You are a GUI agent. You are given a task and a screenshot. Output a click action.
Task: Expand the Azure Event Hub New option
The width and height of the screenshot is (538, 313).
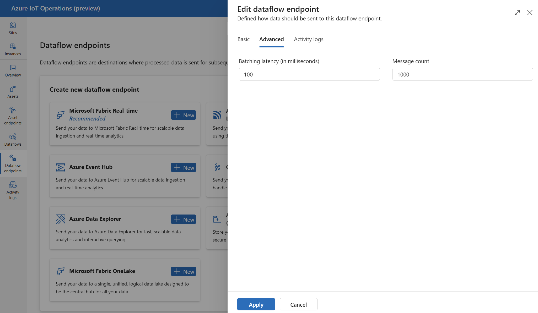184,167
